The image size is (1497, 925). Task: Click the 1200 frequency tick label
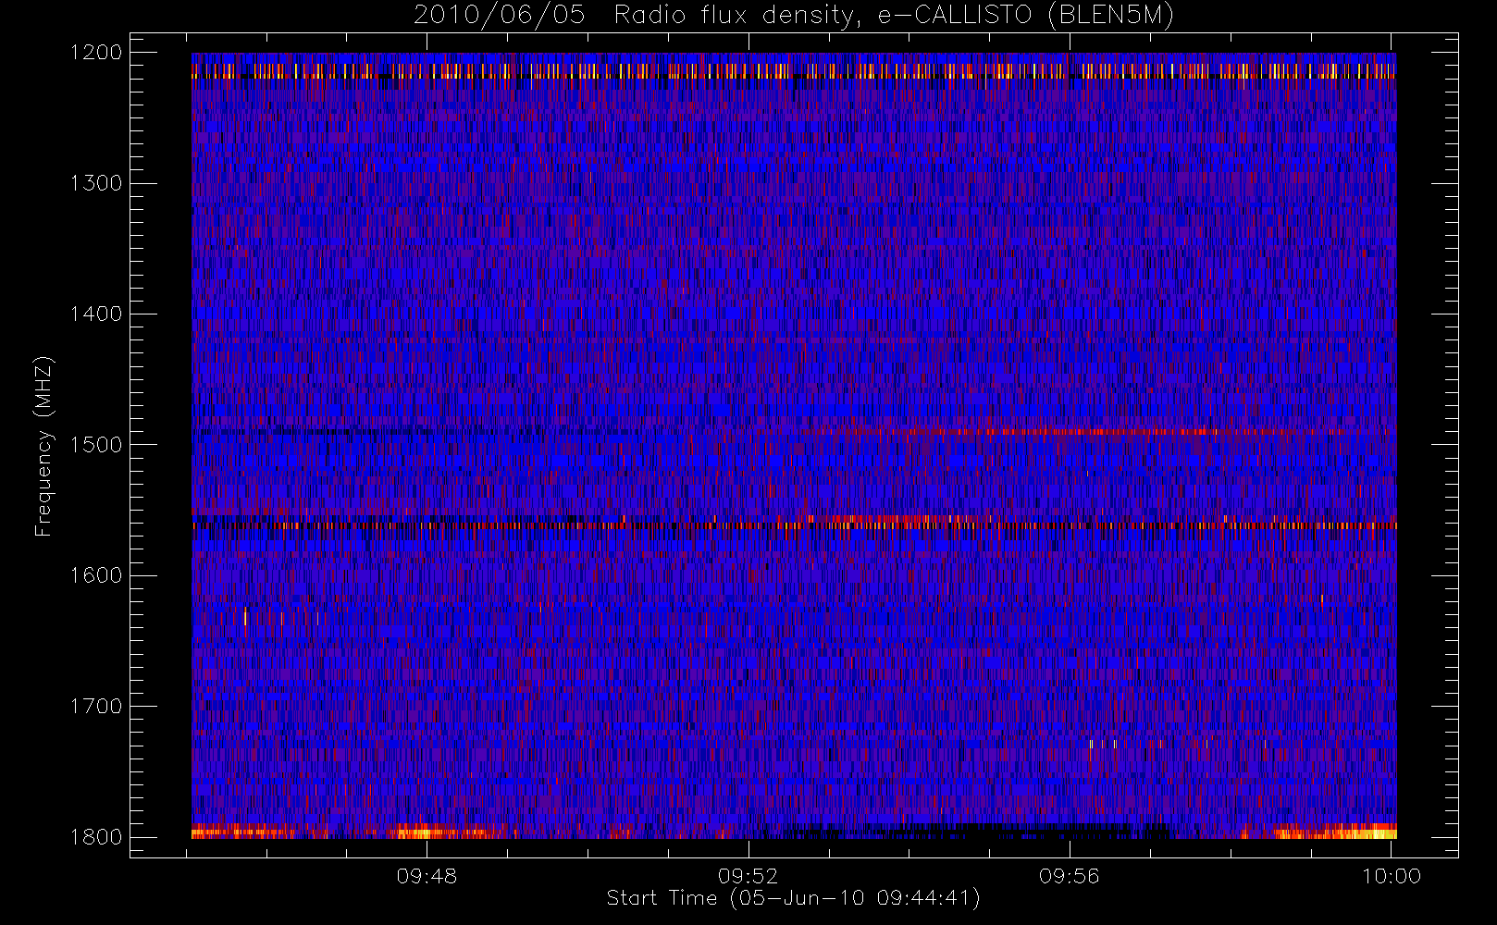tap(96, 53)
